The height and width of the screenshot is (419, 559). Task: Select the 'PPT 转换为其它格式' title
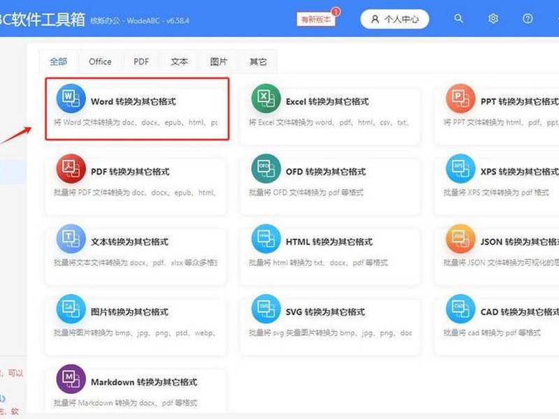point(519,101)
